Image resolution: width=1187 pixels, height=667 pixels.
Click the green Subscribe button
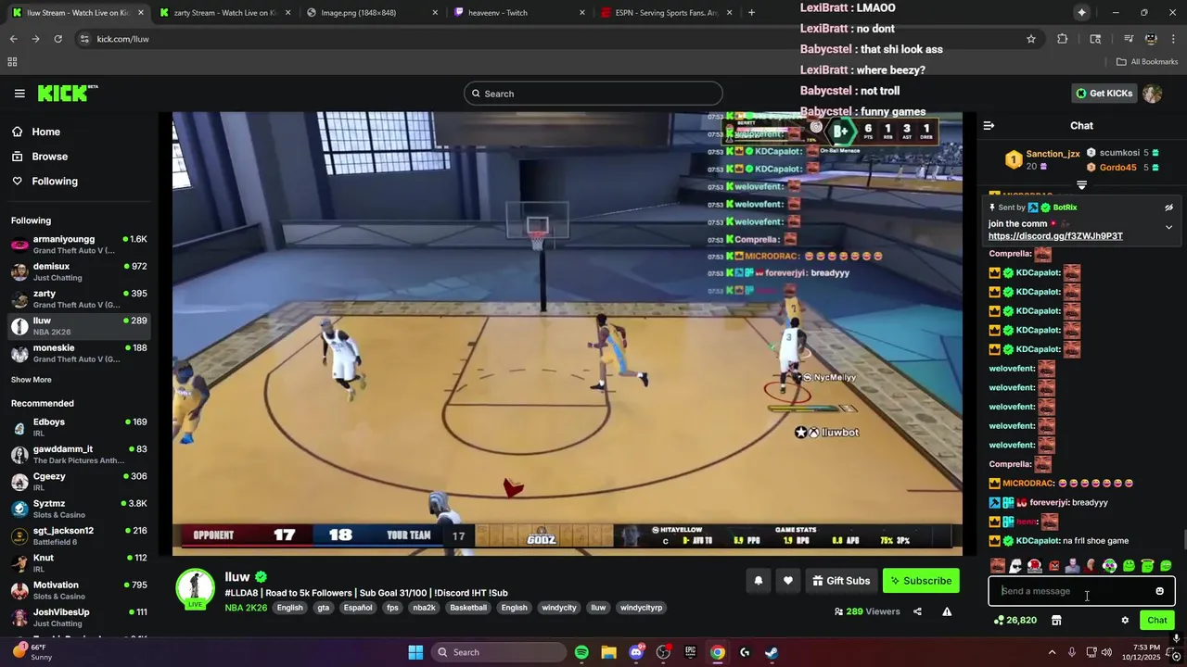coord(921,581)
